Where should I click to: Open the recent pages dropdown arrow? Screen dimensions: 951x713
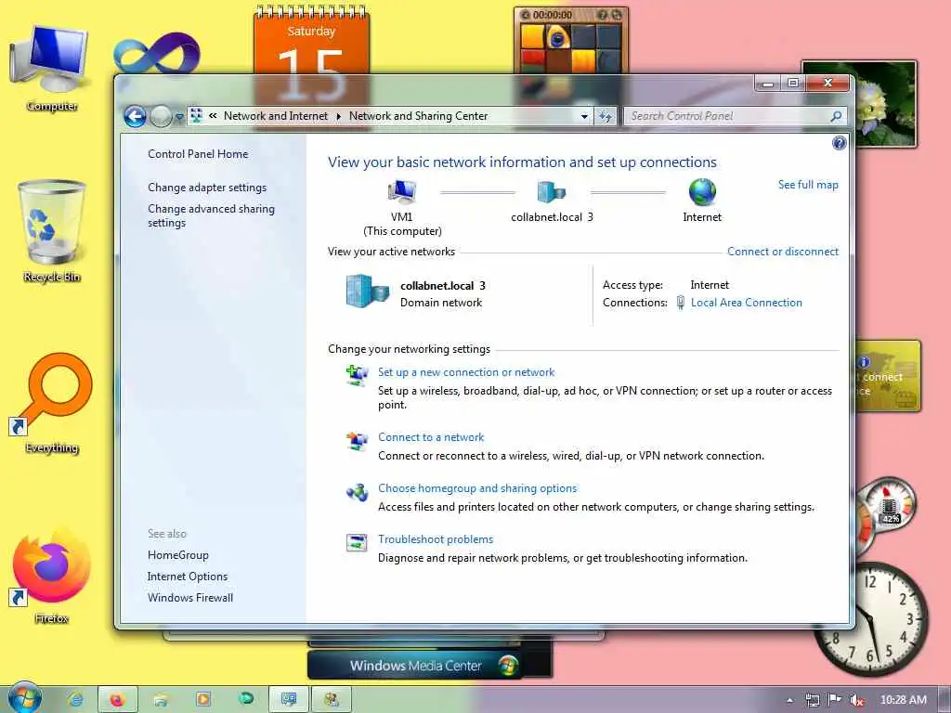179,116
